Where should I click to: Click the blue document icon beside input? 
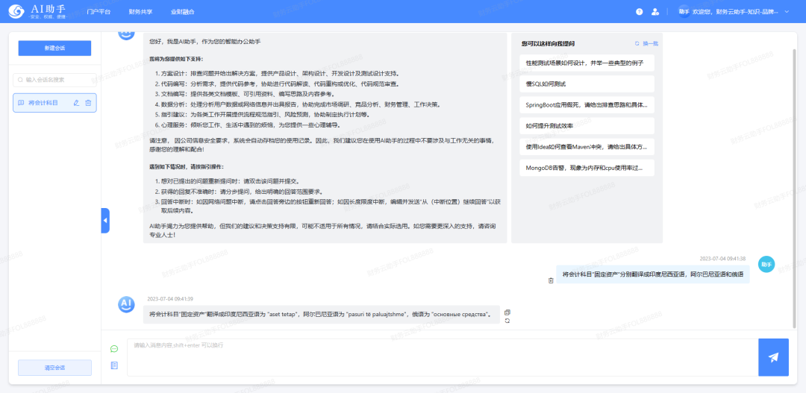(x=114, y=365)
